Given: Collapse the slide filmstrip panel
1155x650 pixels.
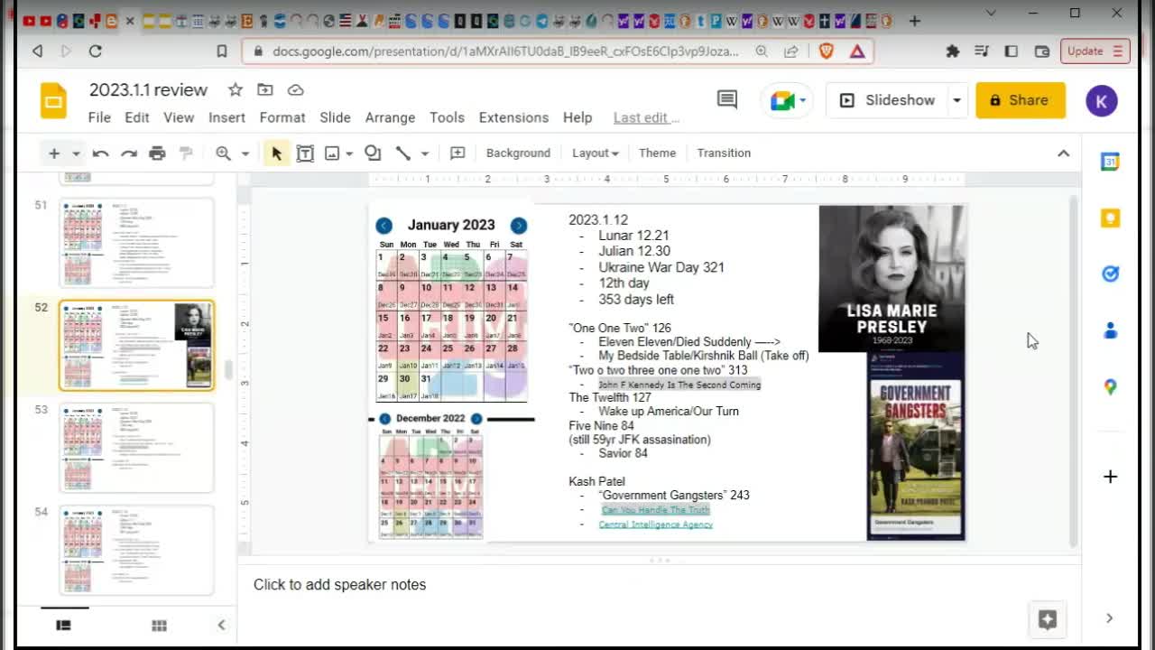Looking at the screenshot, I should [x=221, y=625].
